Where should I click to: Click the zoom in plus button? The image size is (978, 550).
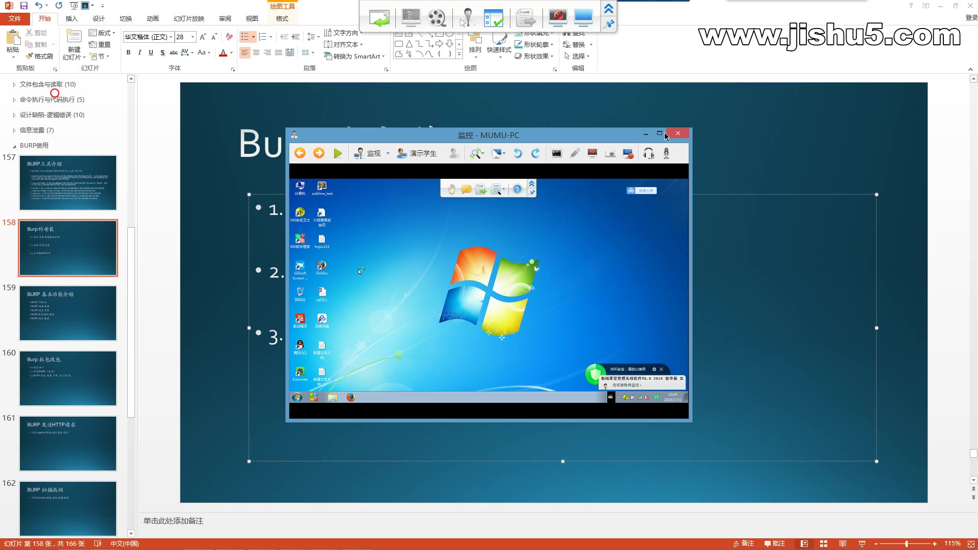[935, 544]
